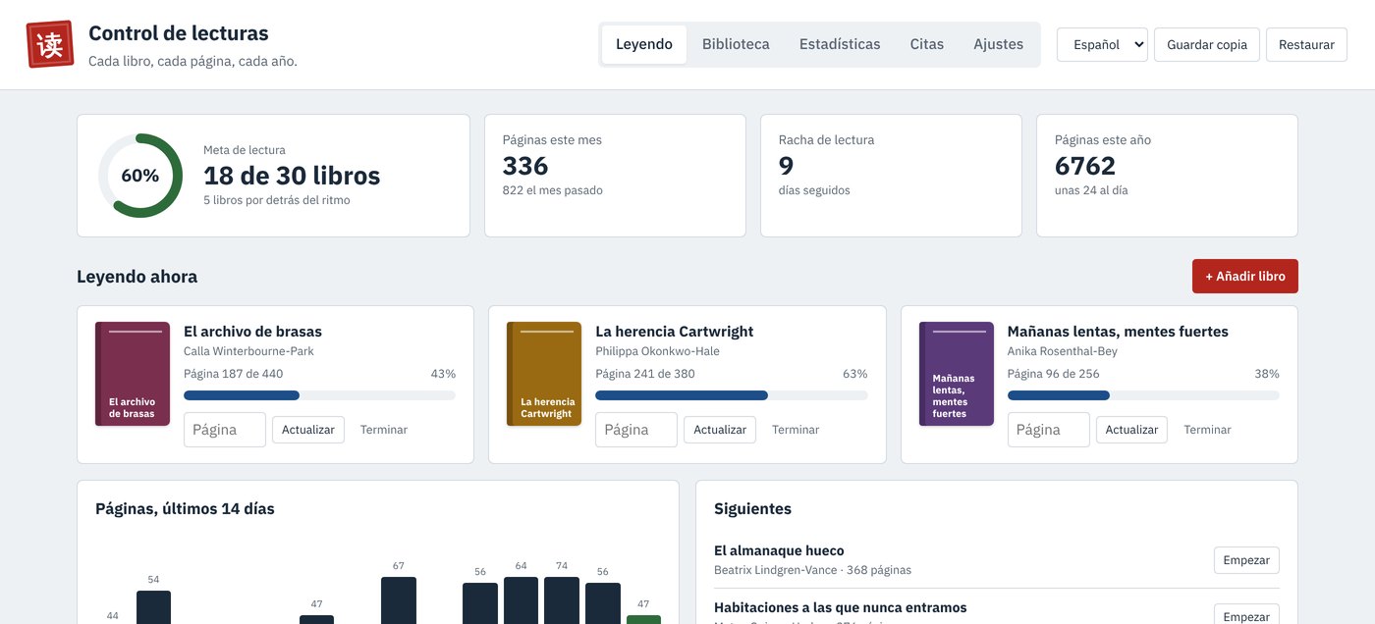Click the + Añadir libro button
1375x624 pixels.
click(x=1245, y=276)
